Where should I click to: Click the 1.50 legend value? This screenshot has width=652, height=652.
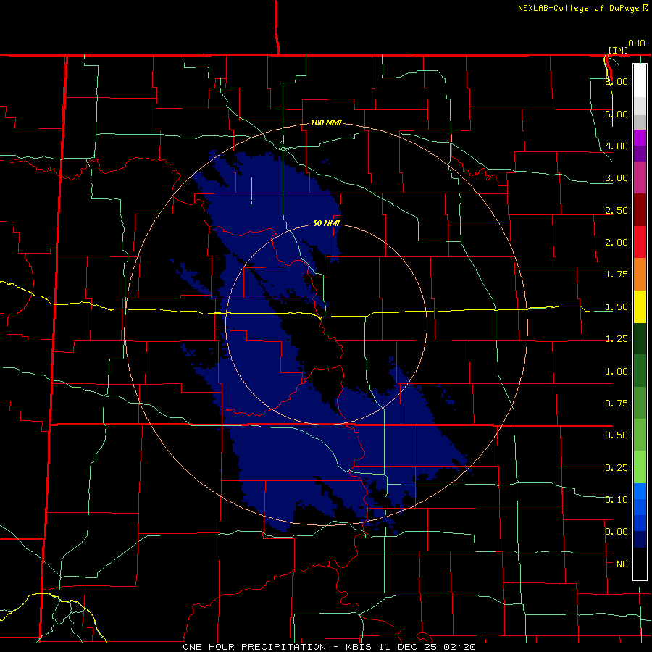pos(617,307)
